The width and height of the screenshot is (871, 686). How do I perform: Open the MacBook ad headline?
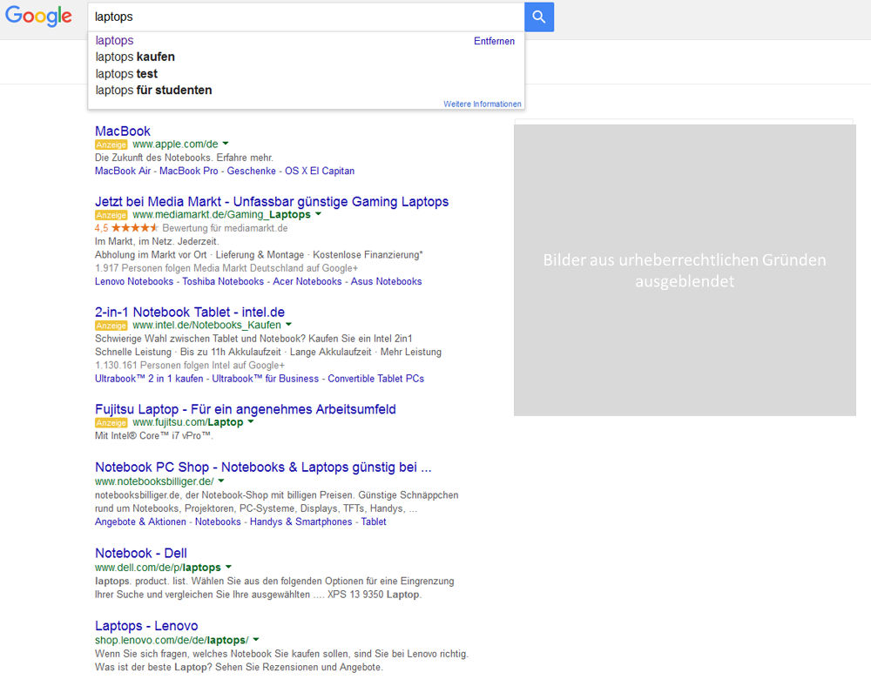122,131
